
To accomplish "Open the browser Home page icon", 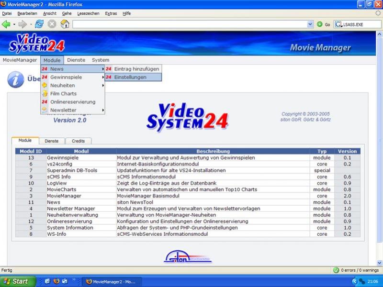I will coord(65,24).
